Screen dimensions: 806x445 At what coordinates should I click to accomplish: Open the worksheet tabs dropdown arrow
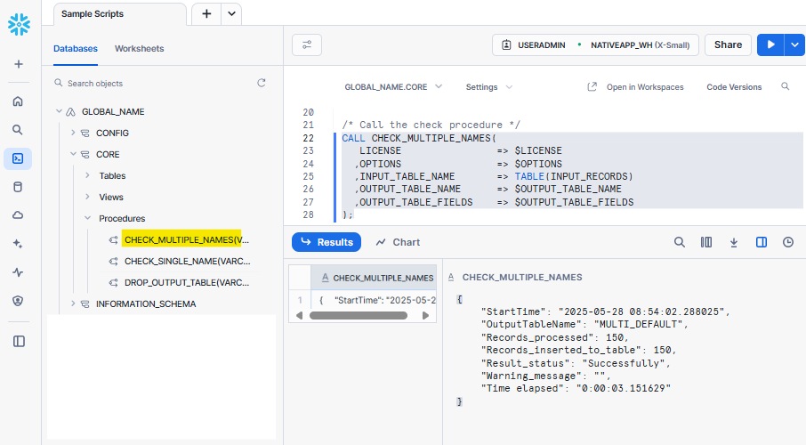point(232,14)
